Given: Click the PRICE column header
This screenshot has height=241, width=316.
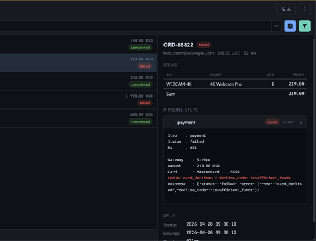Looking at the screenshot, I should [298, 75].
